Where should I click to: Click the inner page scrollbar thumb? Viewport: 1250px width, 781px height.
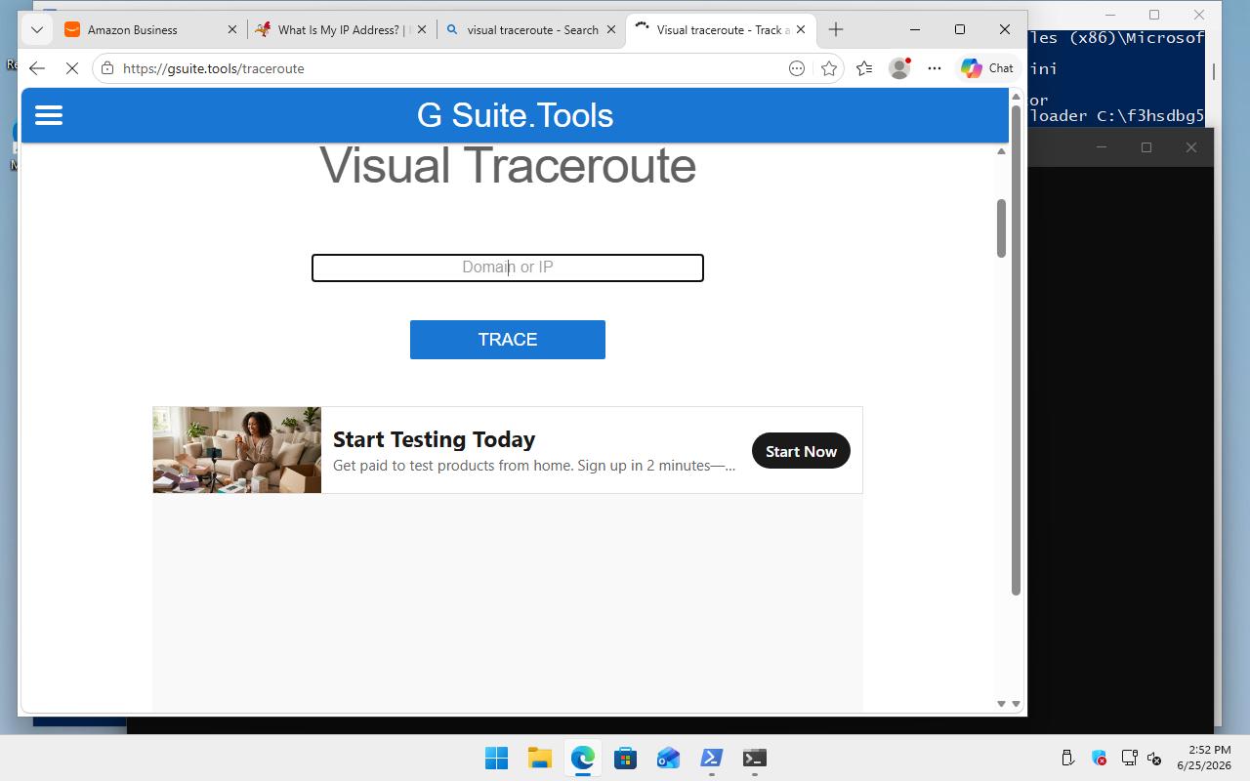coord(1001,228)
